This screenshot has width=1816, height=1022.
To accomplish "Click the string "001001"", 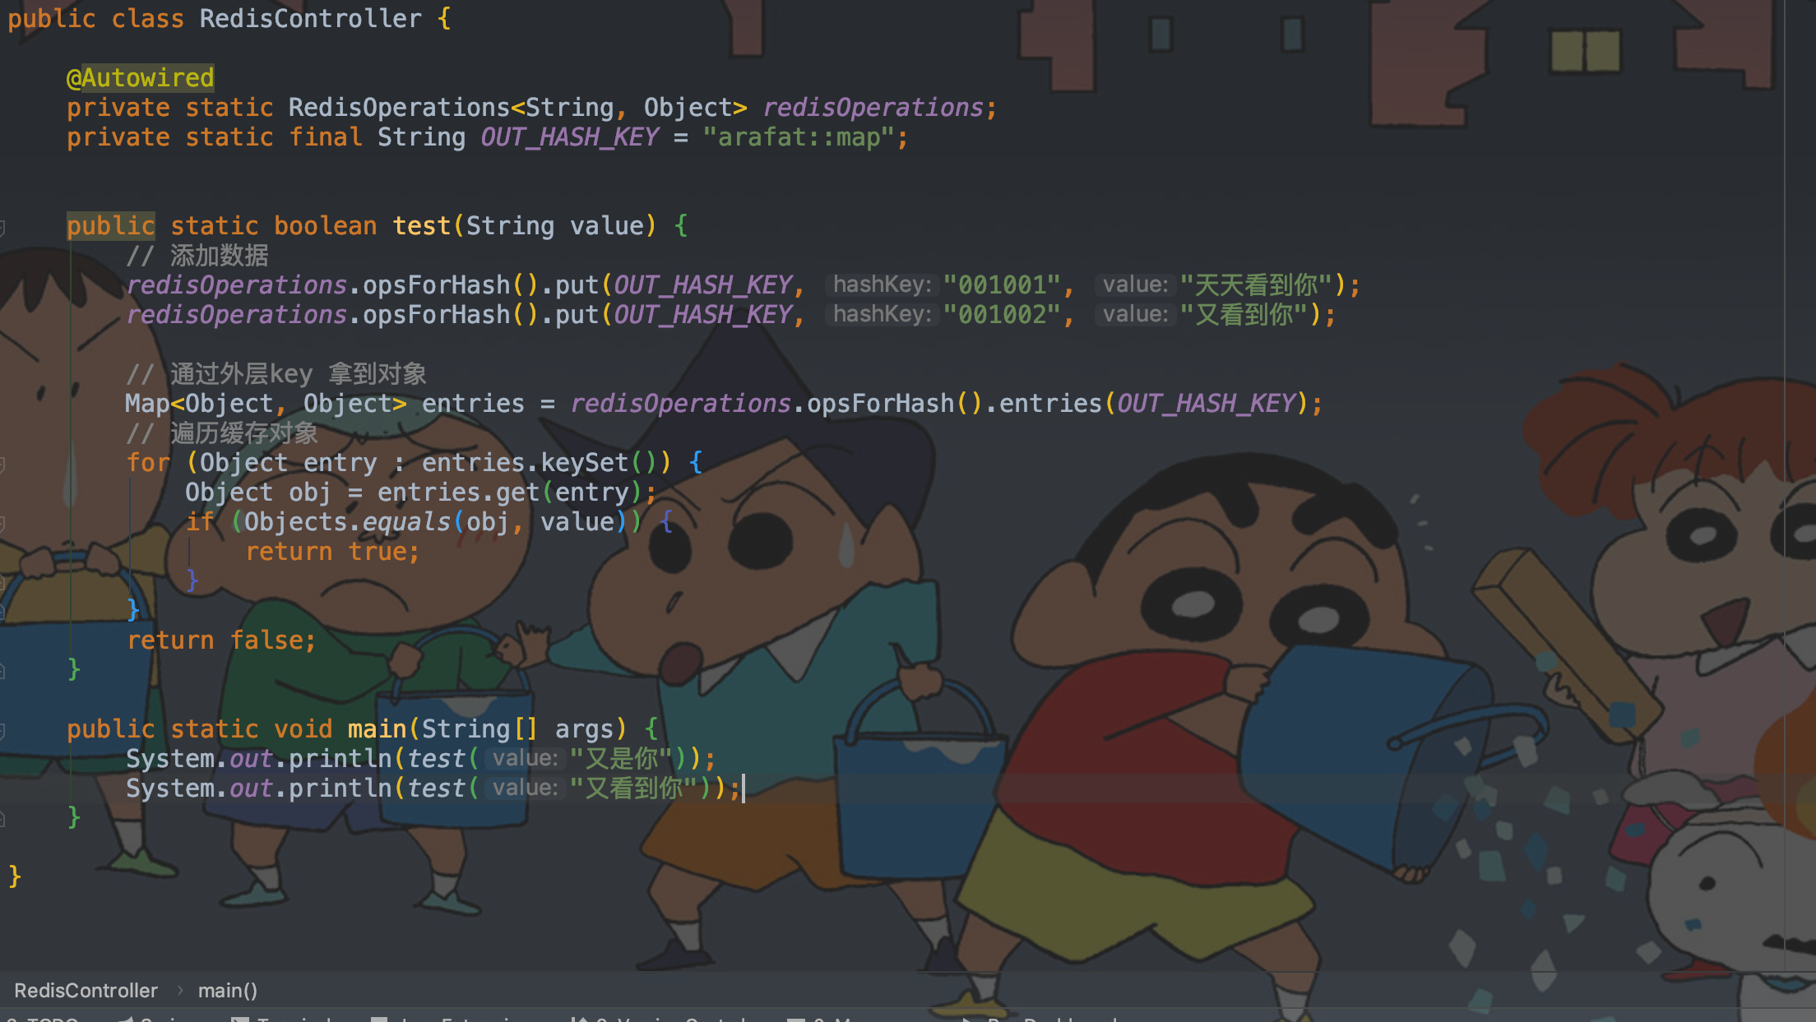I will 1001,284.
